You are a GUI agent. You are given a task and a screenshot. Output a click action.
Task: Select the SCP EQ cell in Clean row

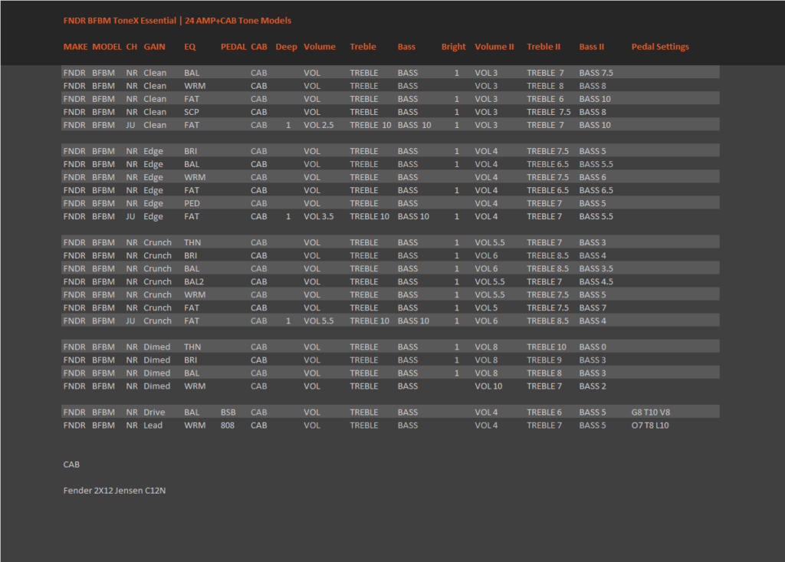[191, 112]
